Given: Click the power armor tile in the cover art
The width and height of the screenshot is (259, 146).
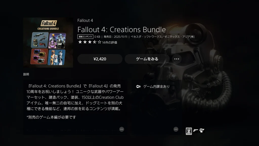Looking at the screenshot, I should 57,41.
